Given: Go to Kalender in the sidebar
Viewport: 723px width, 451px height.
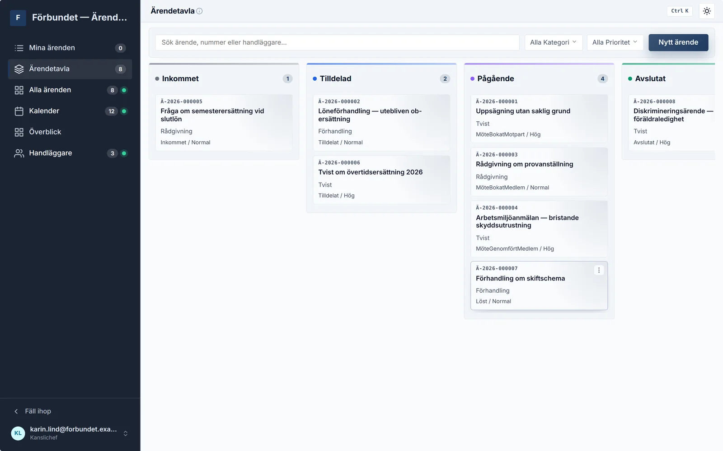Looking at the screenshot, I should (70, 111).
